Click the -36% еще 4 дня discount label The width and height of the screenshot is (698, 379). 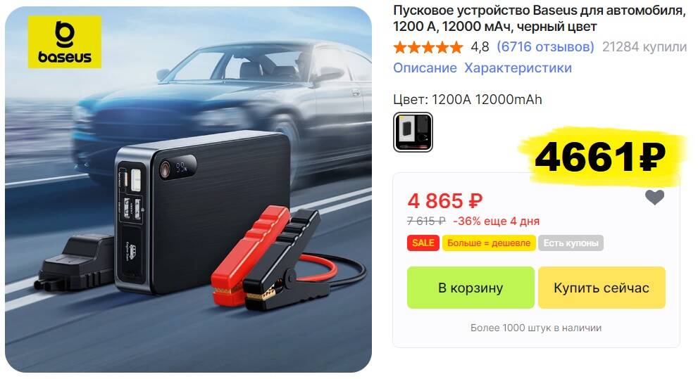click(497, 221)
